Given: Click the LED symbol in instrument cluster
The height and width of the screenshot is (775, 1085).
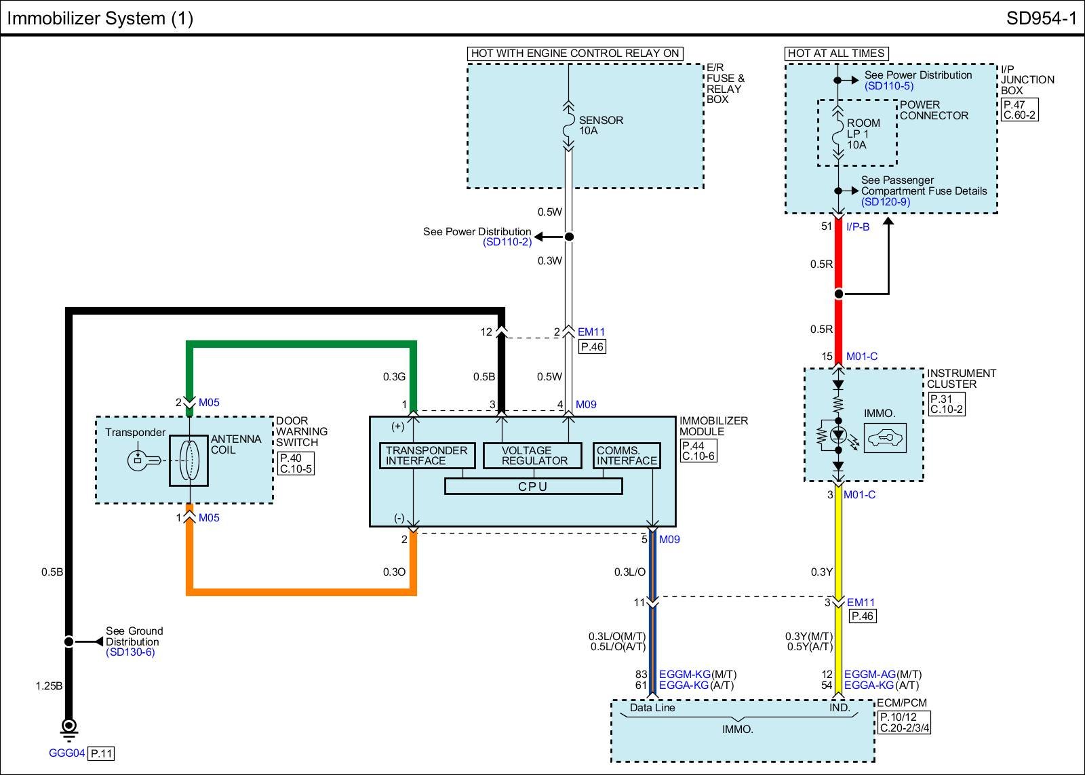Looking at the screenshot, I should click(x=839, y=435).
